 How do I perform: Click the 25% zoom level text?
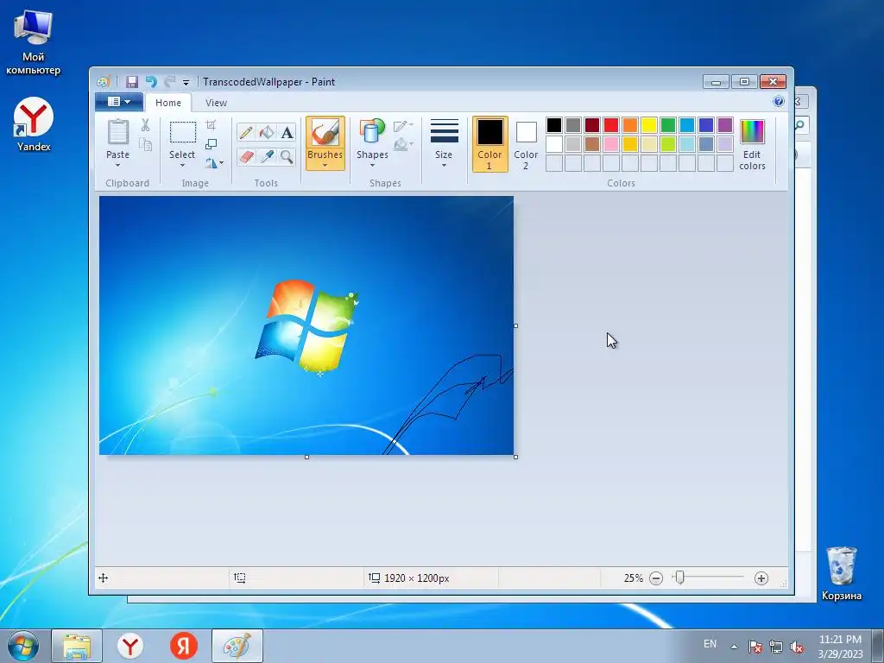point(633,578)
